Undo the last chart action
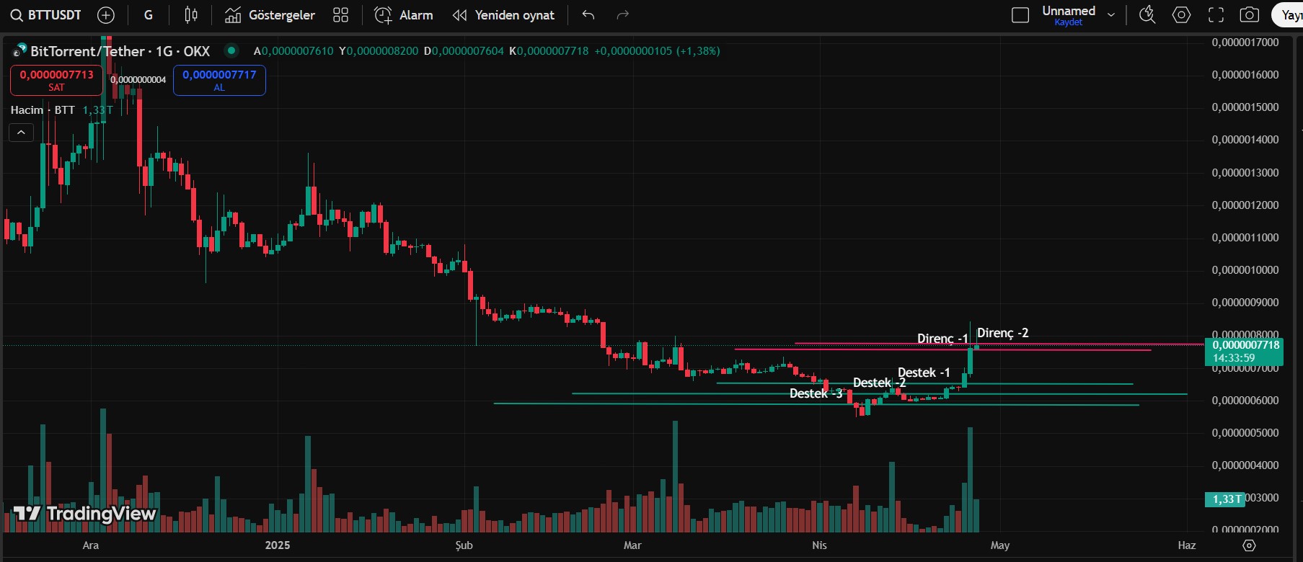This screenshot has width=1303, height=562. [x=588, y=14]
